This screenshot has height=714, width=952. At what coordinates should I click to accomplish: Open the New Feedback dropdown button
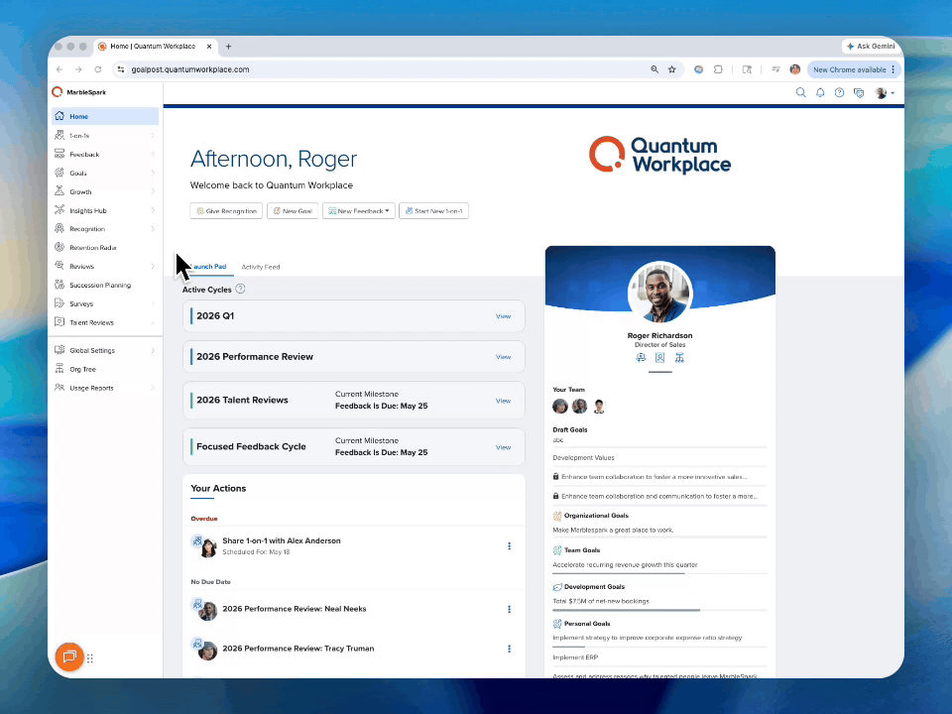click(359, 210)
